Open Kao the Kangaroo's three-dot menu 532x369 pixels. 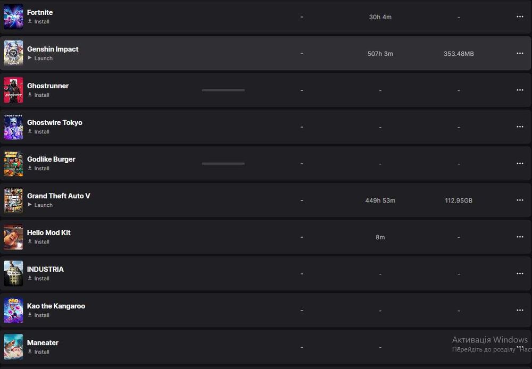(520, 310)
